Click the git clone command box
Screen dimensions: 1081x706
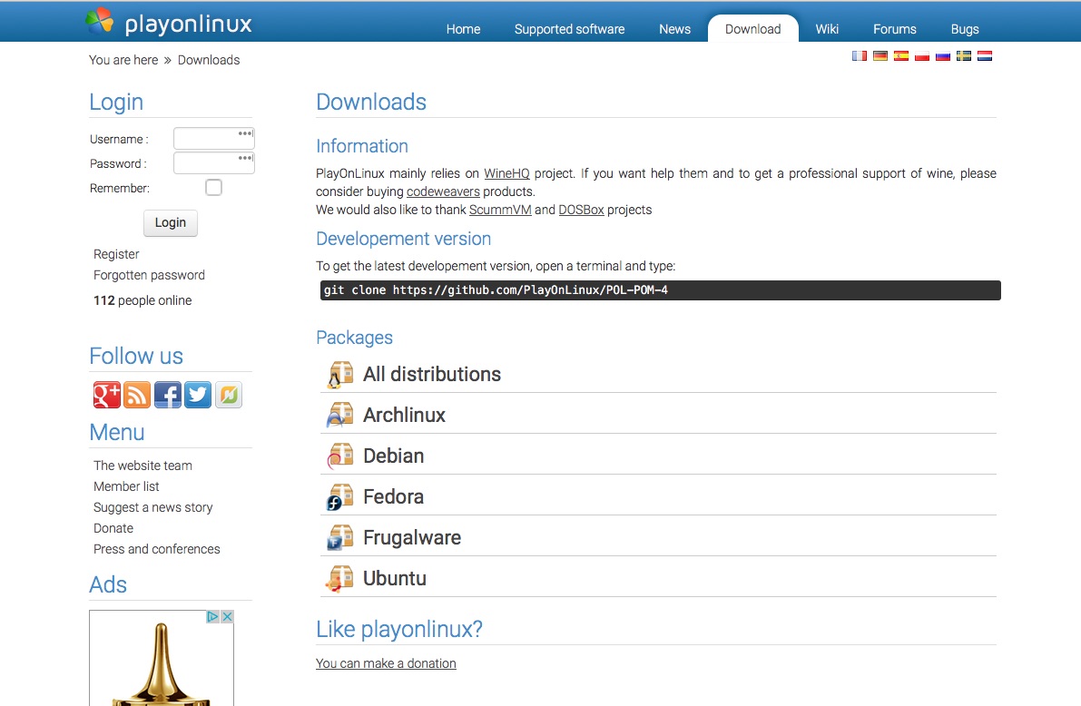[661, 290]
